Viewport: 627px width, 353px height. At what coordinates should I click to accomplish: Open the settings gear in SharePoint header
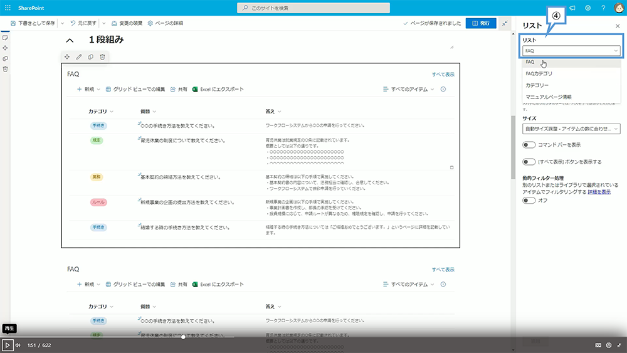click(x=588, y=8)
